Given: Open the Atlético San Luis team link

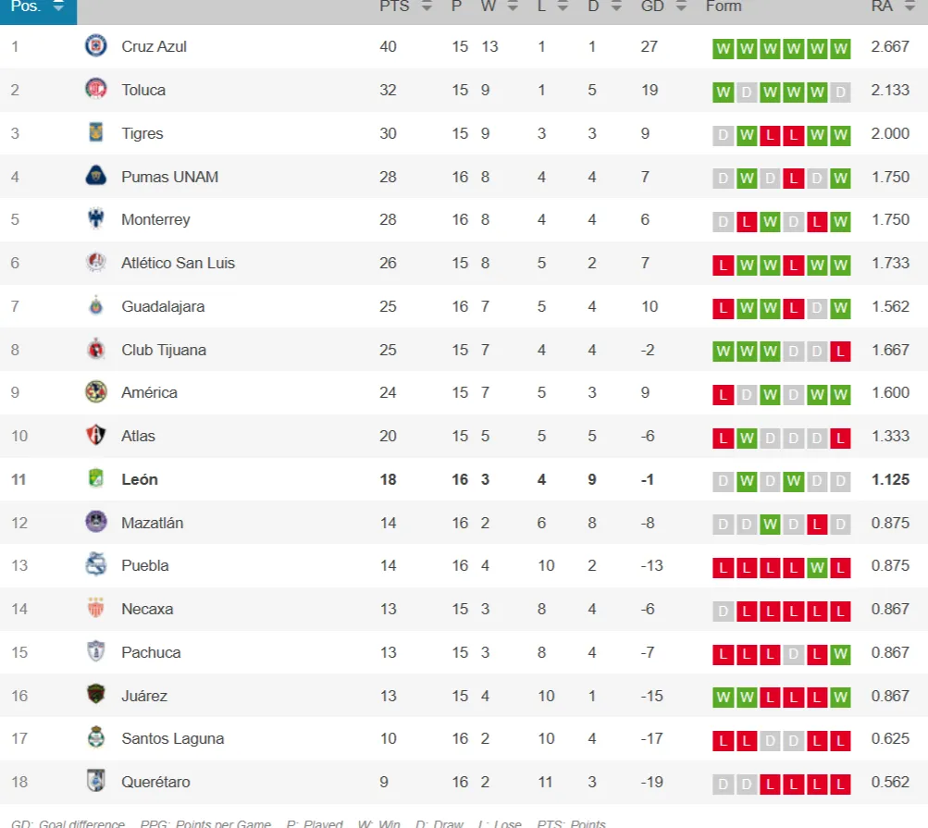Looking at the screenshot, I should 178,263.
